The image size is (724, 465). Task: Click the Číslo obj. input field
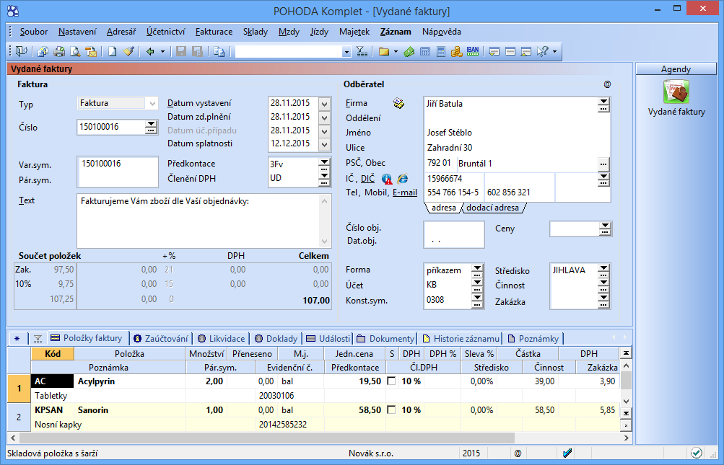pyautogui.click(x=454, y=228)
